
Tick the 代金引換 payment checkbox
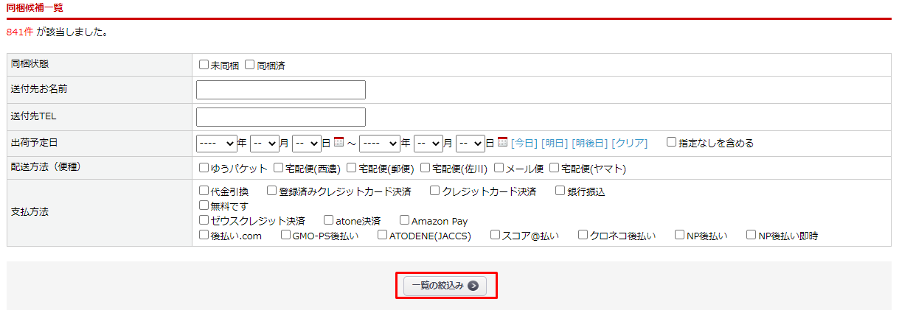pos(204,191)
